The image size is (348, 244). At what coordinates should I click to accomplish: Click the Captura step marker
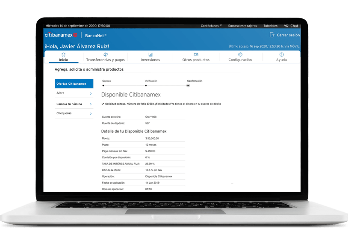[103, 86]
